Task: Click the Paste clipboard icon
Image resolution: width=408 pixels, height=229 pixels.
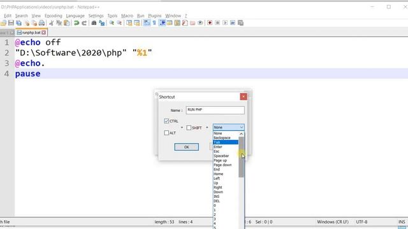Action: [67, 23]
